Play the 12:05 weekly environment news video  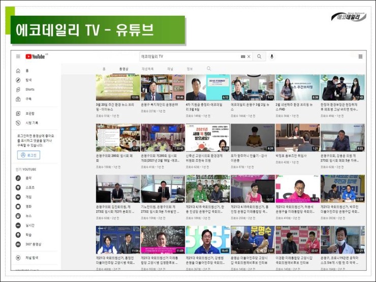118,87
